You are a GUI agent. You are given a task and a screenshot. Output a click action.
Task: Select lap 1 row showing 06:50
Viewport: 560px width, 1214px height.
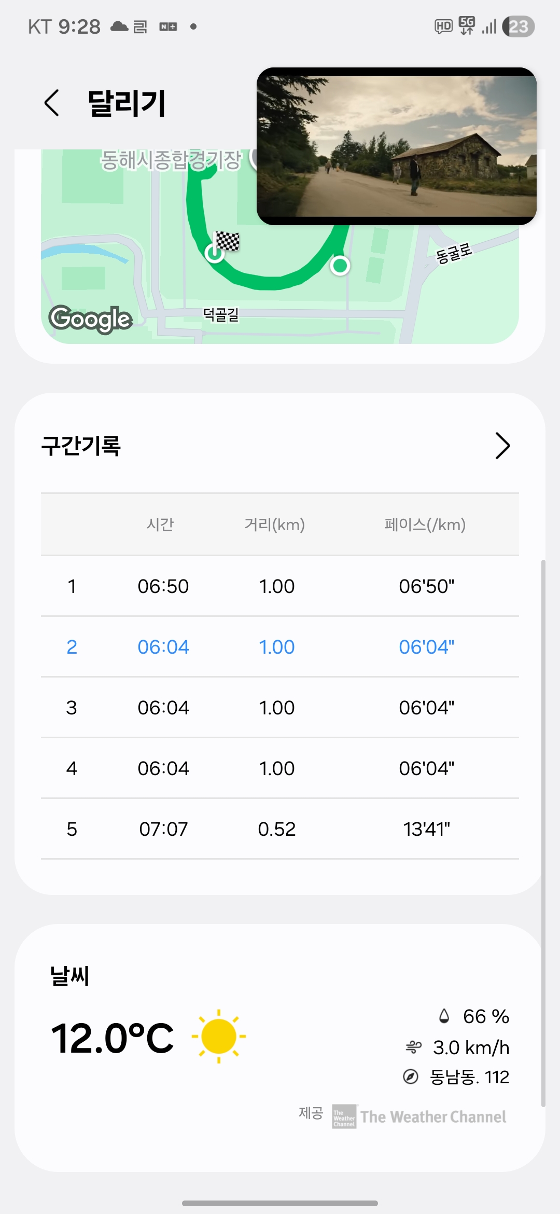point(280,586)
